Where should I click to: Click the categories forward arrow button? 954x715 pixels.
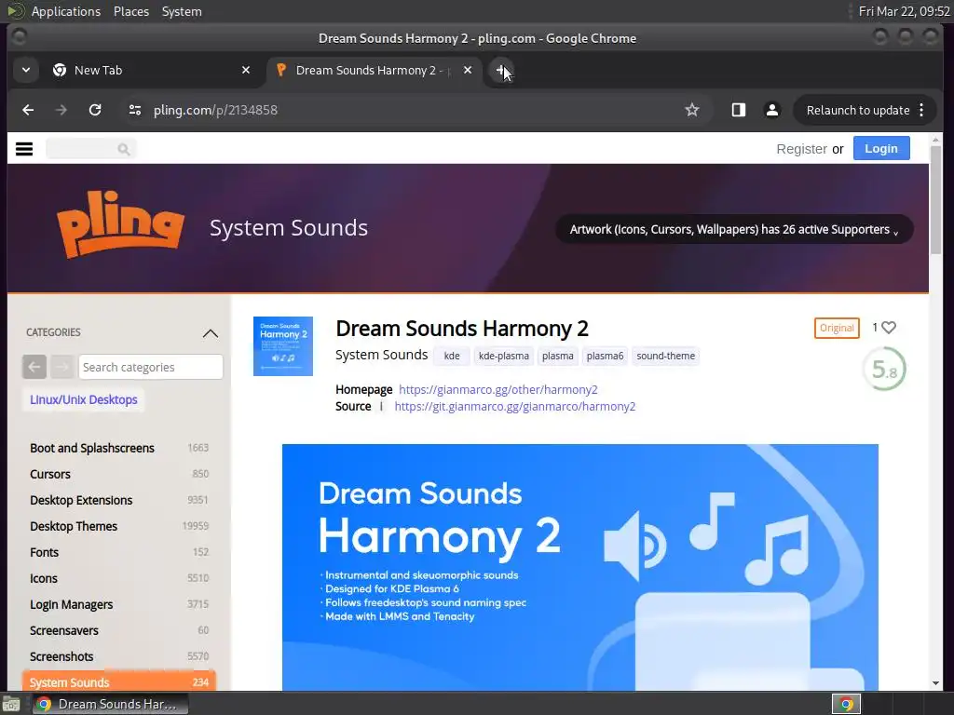pos(62,367)
